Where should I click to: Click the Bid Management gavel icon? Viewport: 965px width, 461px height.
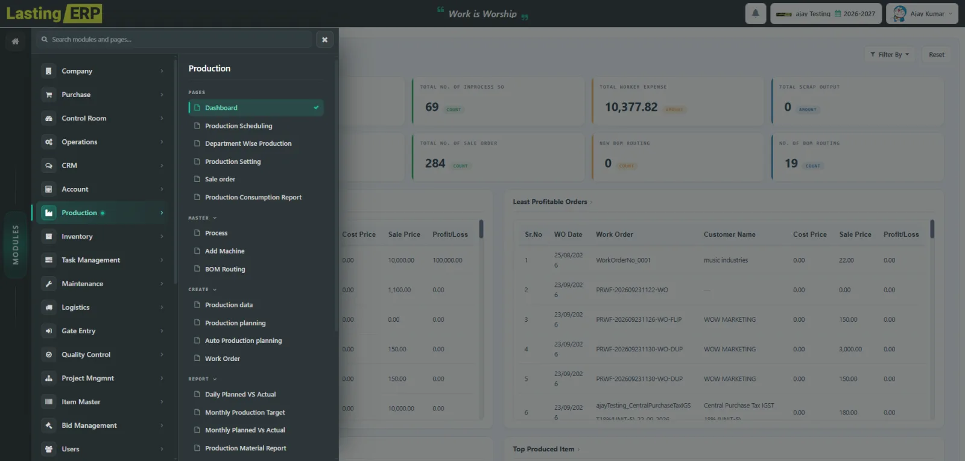click(x=49, y=425)
